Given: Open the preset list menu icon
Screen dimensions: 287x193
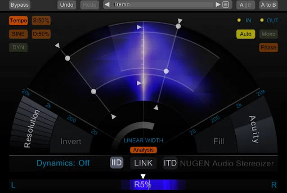Looking at the screenshot, I should 225,4.
